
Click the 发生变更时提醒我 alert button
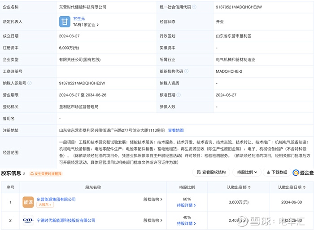46,173
